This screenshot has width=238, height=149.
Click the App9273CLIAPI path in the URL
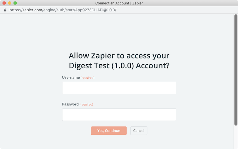[x=88, y=10]
